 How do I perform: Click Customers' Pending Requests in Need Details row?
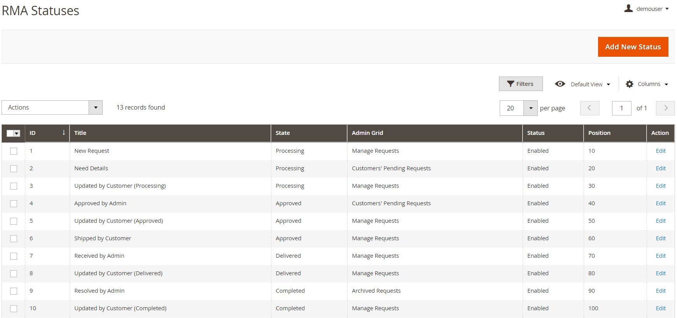[391, 168]
